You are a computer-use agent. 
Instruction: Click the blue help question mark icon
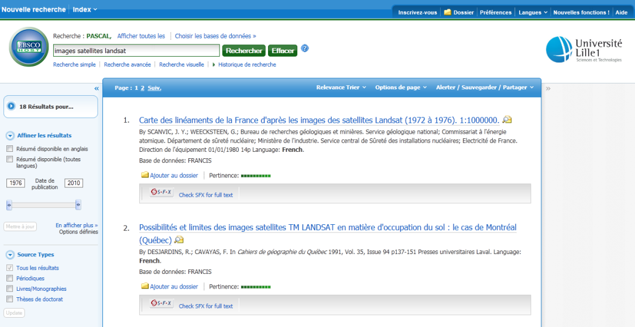click(x=305, y=49)
